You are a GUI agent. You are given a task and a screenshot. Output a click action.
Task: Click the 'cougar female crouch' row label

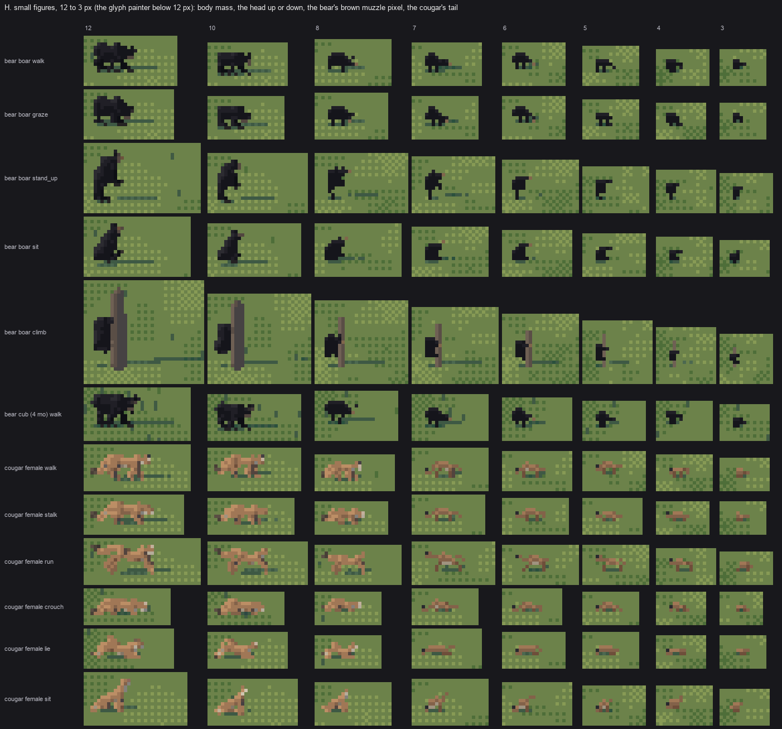click(34, 607)
